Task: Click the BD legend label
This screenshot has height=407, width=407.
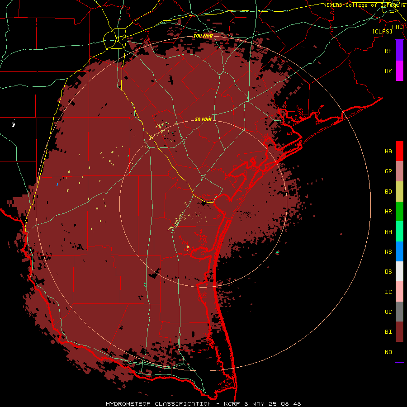Action: pos(388,192)
